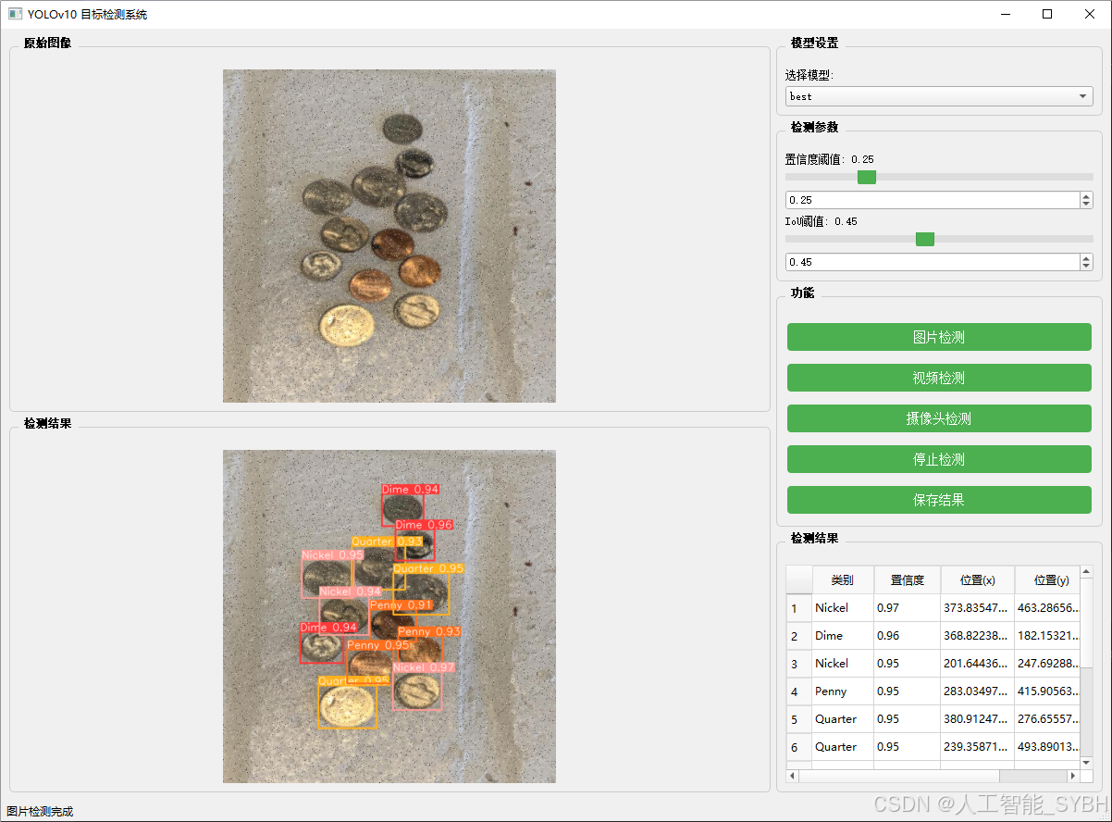Click the 停止检测 stop button
This screenshot has width=1112, height=822.
[939, 459]
